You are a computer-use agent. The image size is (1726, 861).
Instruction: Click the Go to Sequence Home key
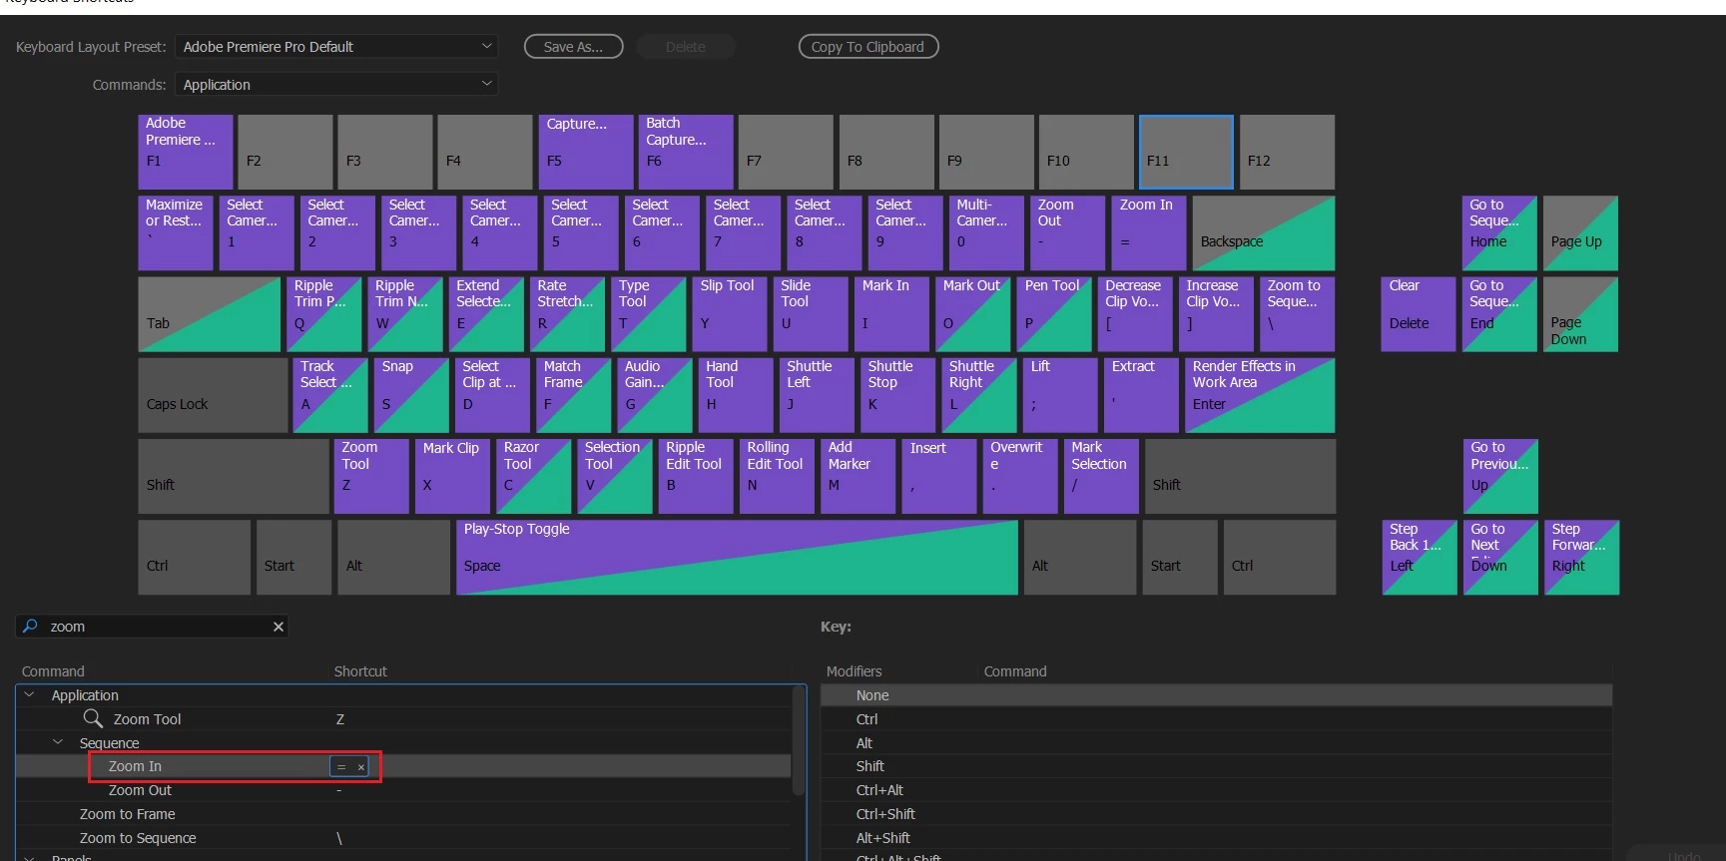pos(1499,232)
